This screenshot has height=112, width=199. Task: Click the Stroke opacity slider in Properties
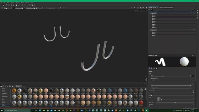(x=171, y=92)
